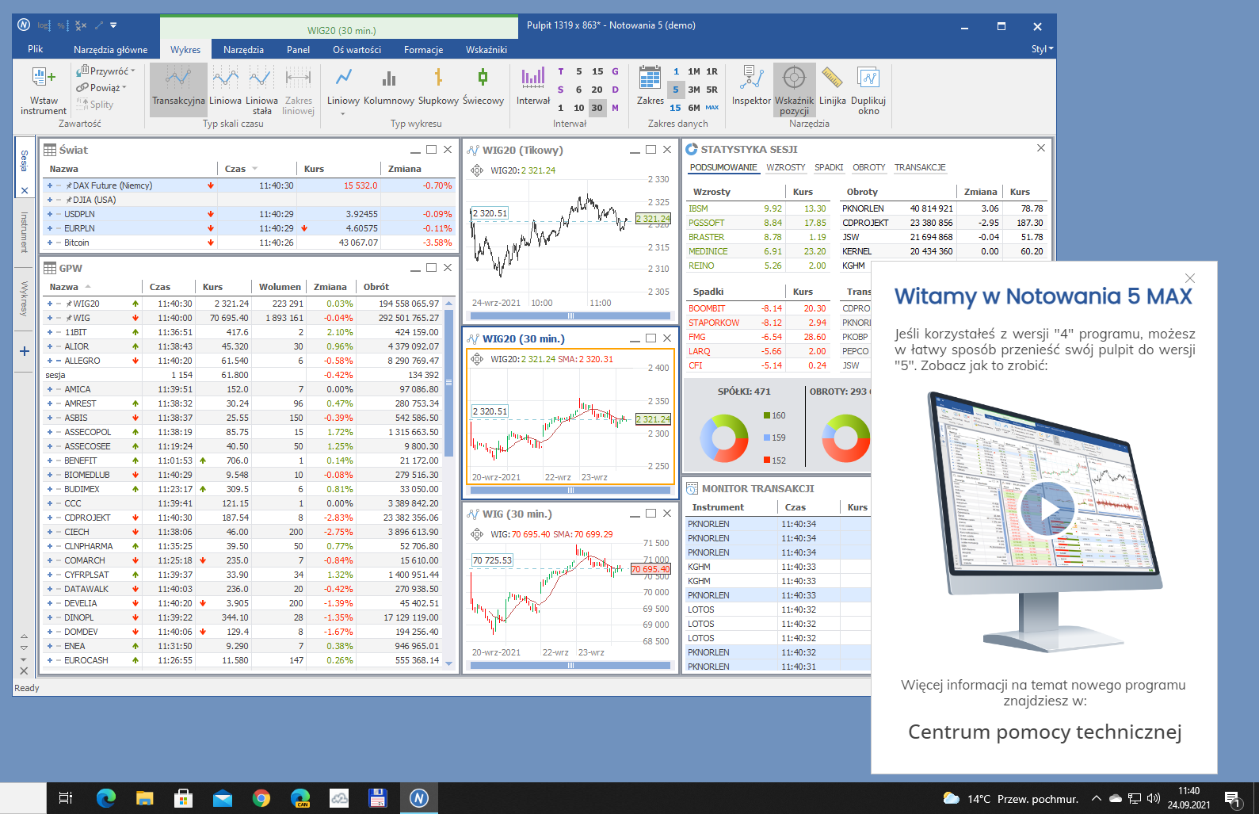Click the crosshair icon in WIG20 Tikowy chart
The image size is (1259, 814).
[477, 170]
